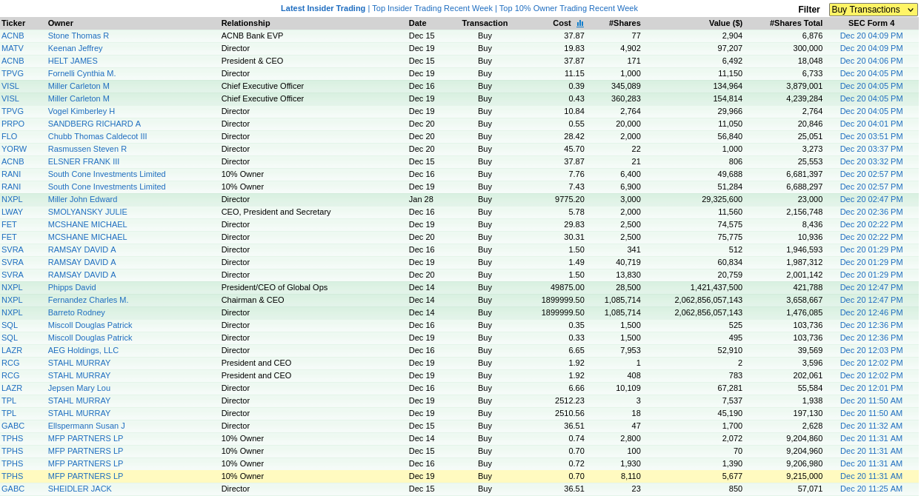Screen dimensions: 921x496
Task: Open SEC filing dated Dec 20 04:01 PM
Action: pyautogui.click(x=871, y=124)
